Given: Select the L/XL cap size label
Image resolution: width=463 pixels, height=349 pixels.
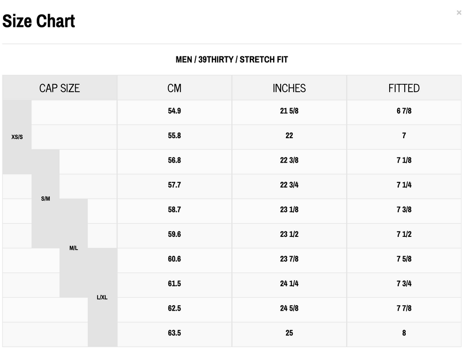Looking at the screenshot, I should (x=102, y=298).
